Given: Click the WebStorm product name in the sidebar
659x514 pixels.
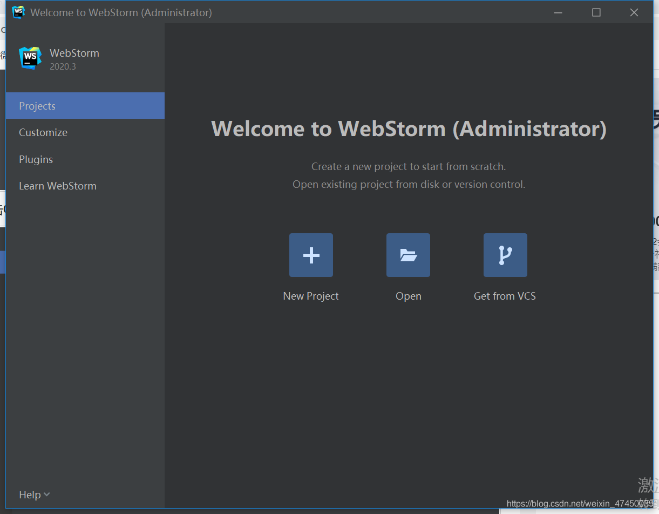Looking at the screenshot, I should pyautogui.click(x=74, y=53).
